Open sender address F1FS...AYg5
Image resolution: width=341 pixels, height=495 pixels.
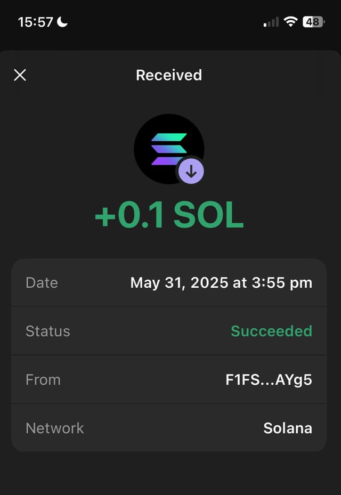point(269,379)
